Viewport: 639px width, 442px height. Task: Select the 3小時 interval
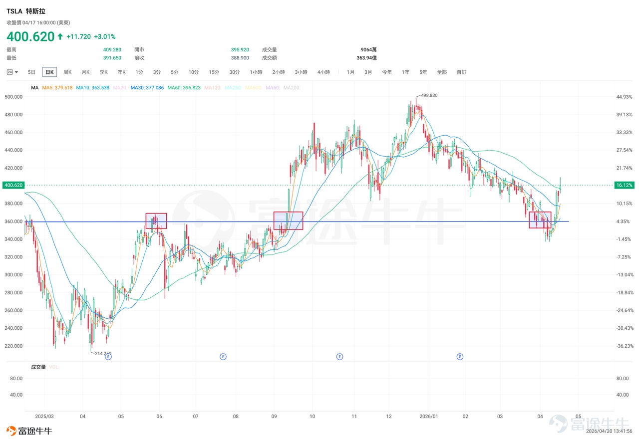(x=301, y=72)
